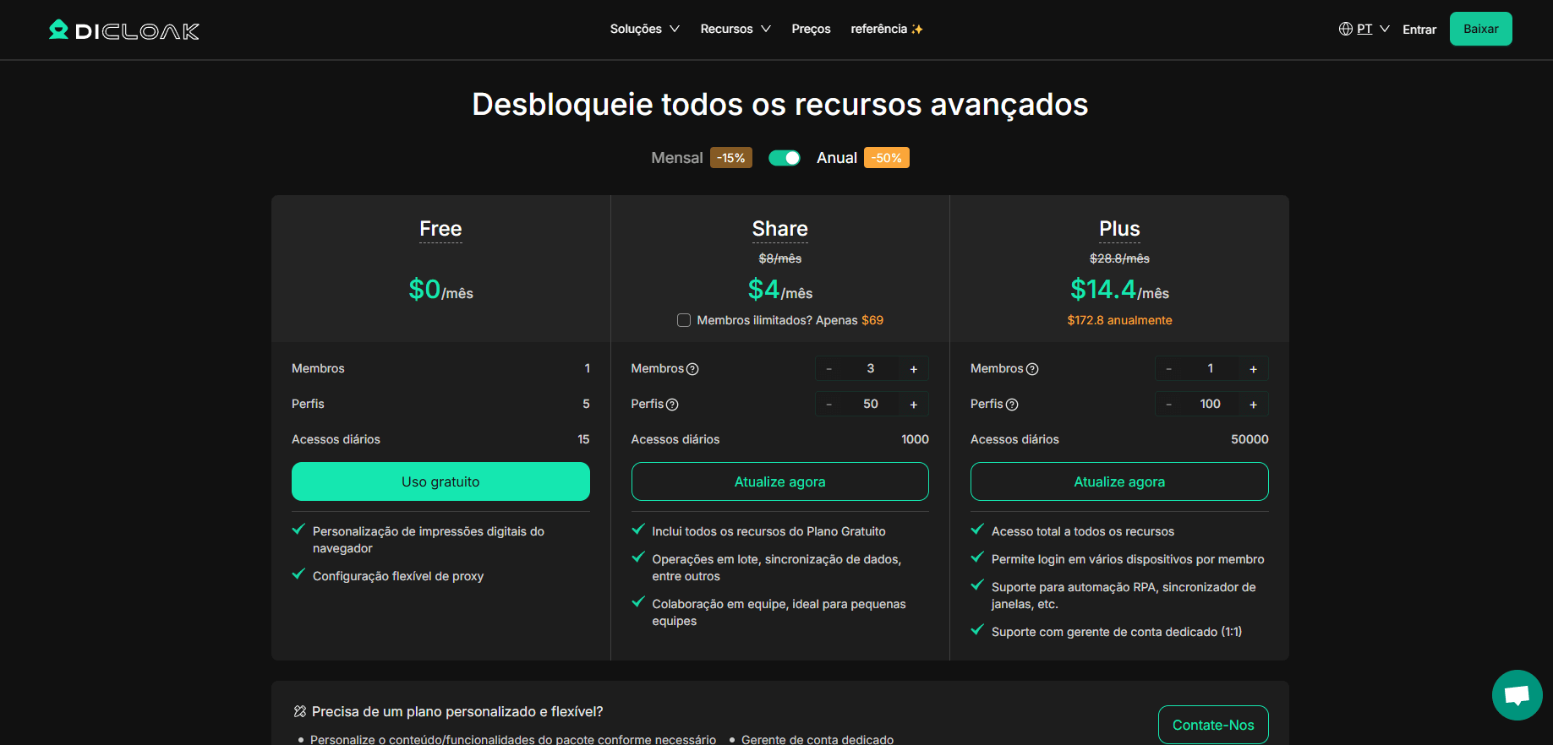Decrease Plus plan profiles with minus
The width and height of the screenshot is (1553, 745).
point(1168,405)
